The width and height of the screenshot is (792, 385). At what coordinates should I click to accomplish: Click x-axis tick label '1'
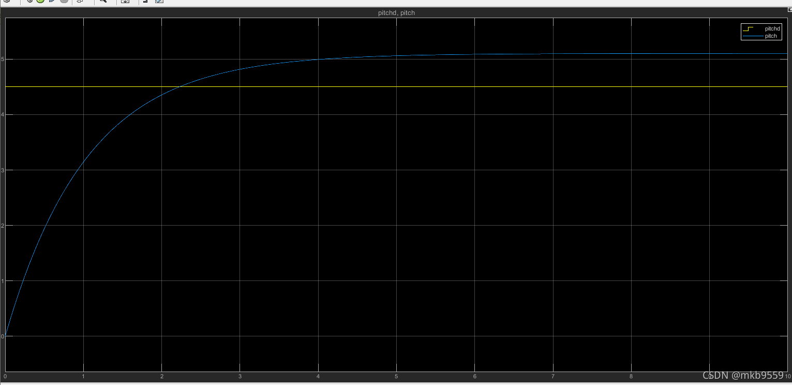[x=83, y=376]
